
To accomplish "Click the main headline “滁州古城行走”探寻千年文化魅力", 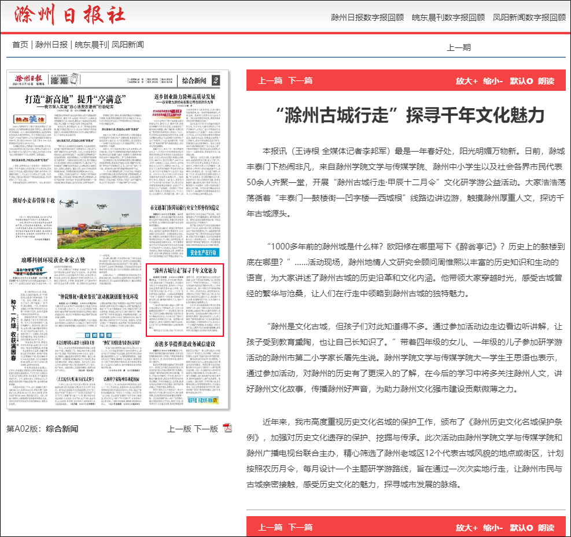I will click(x=410, y=115).
